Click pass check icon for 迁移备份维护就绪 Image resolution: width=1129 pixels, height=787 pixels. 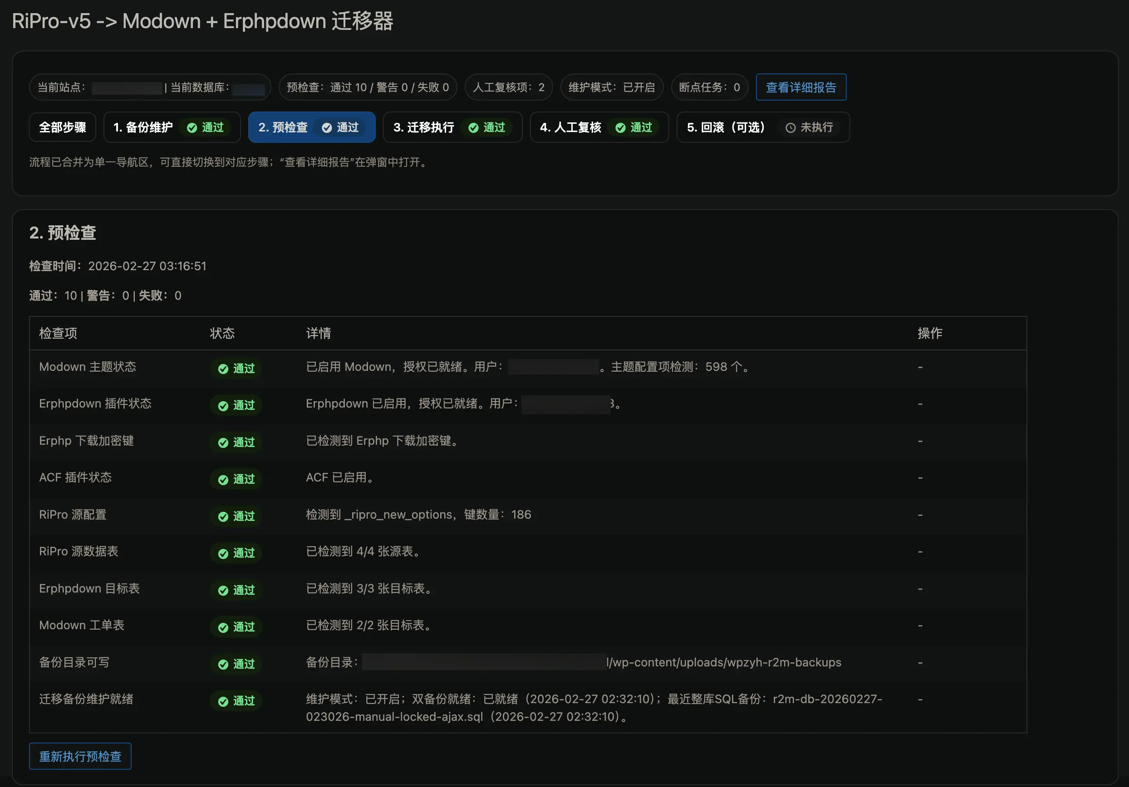click(223, 701)
